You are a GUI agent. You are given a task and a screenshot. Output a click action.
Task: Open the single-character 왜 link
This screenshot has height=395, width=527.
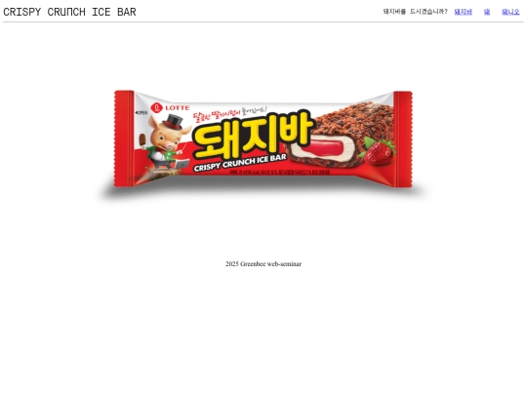pos(487,12)
